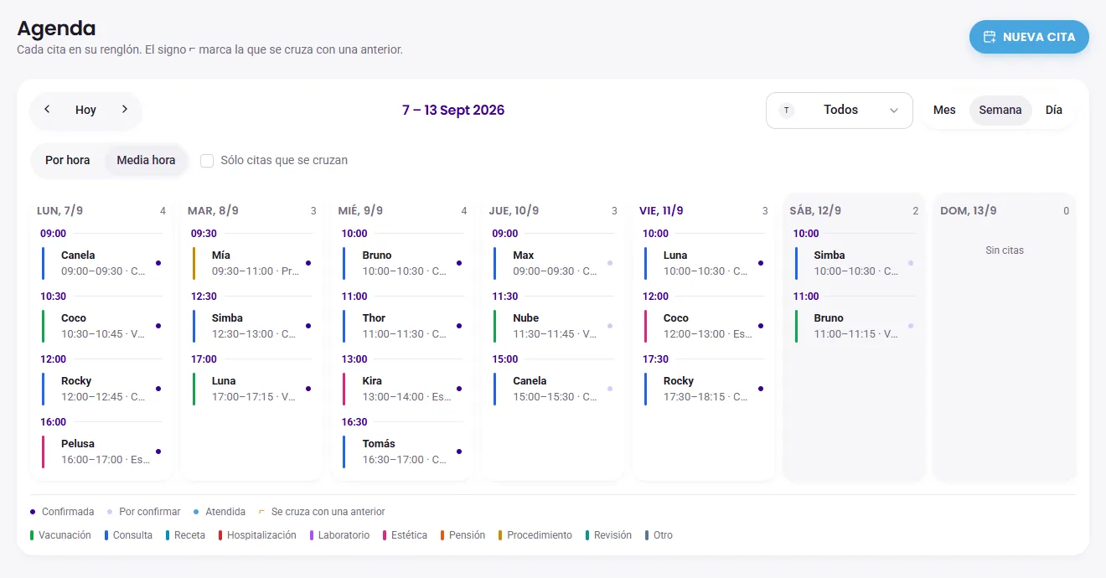Click the NUEVA CITA button
The height and width of the screenshot is (578, 1106).
pyautogui.click(x=1029, y=37)
